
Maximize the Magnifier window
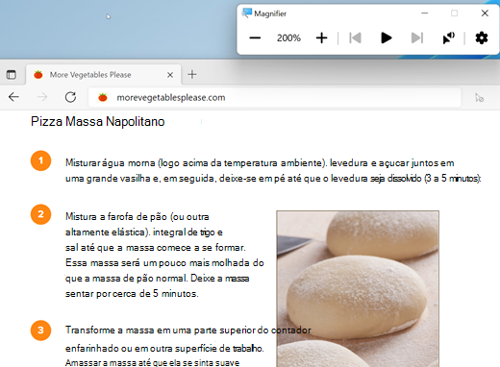pyautogui.click(x=454, y=13)
